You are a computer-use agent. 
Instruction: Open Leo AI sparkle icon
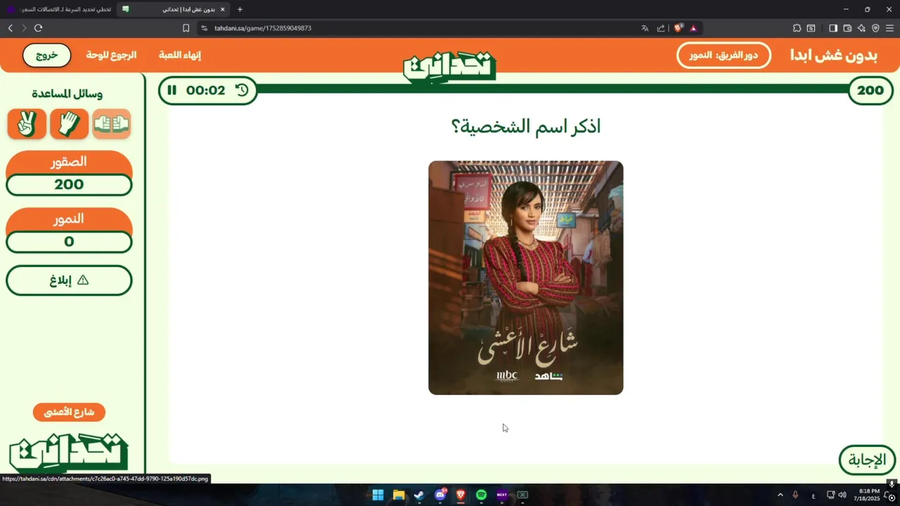click(x=861, y=28)
